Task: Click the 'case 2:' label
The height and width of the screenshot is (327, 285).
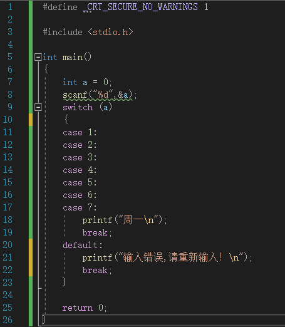Action: coord(80,145)
